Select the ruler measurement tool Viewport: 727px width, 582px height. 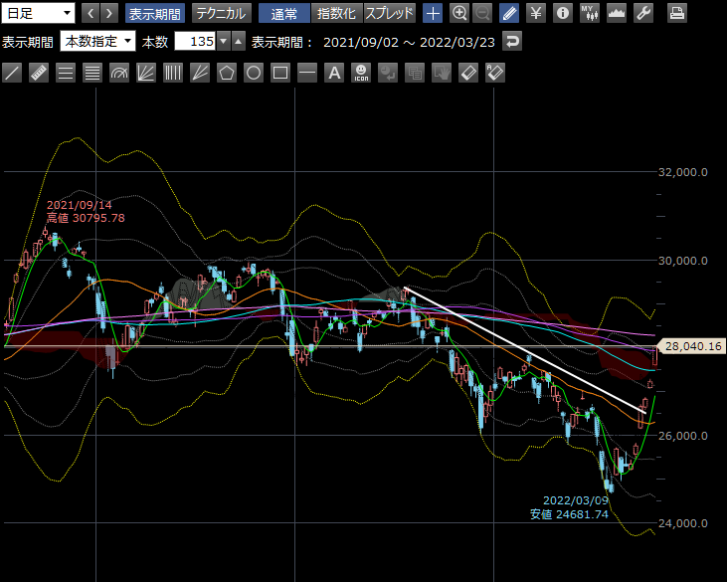point(39,73)
